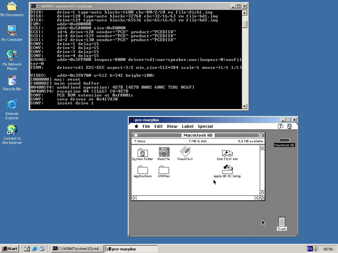Click Macintosh HD window scroll down arrow
Image resolution: width=338 pixels, height=253 pixels.
coord(262,193)
